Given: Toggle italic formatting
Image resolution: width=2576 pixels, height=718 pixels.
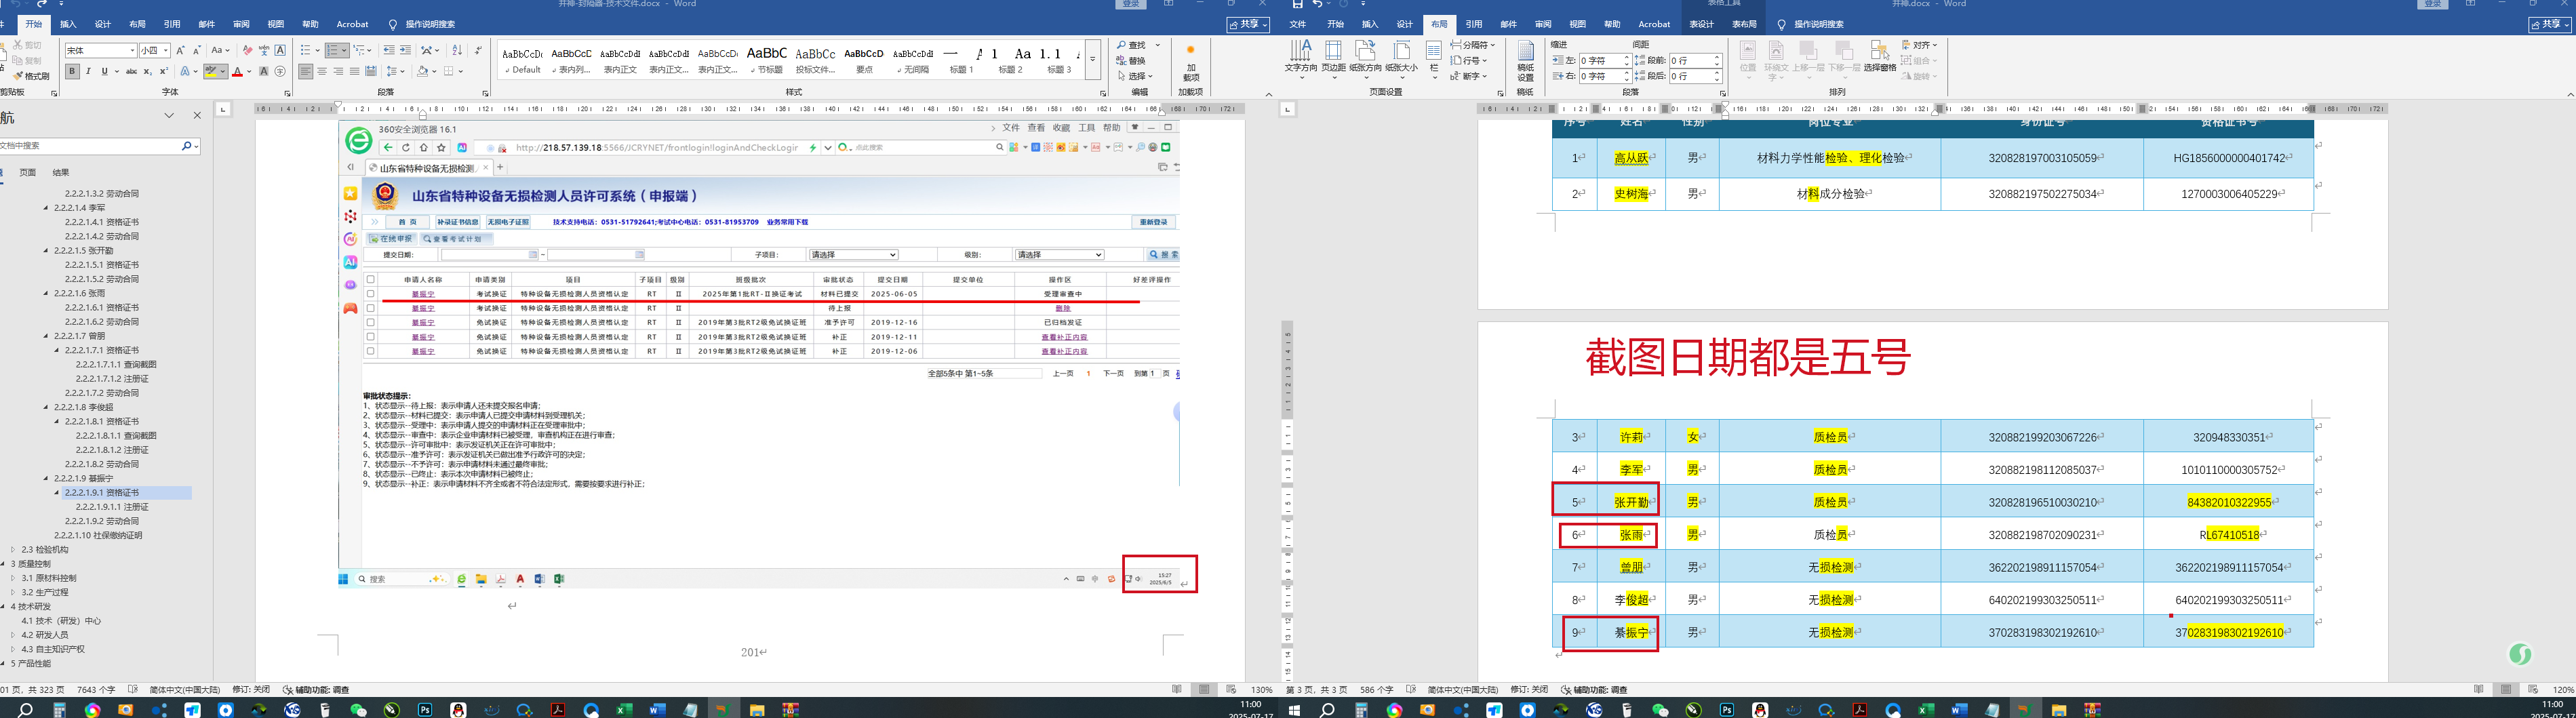Looking at the screenshot, I should click(88, 72).
